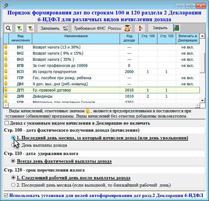Click the Заполнить fill button
This screenshot has height=201, width=209.
pyautogui.click(x=53, y=28)
